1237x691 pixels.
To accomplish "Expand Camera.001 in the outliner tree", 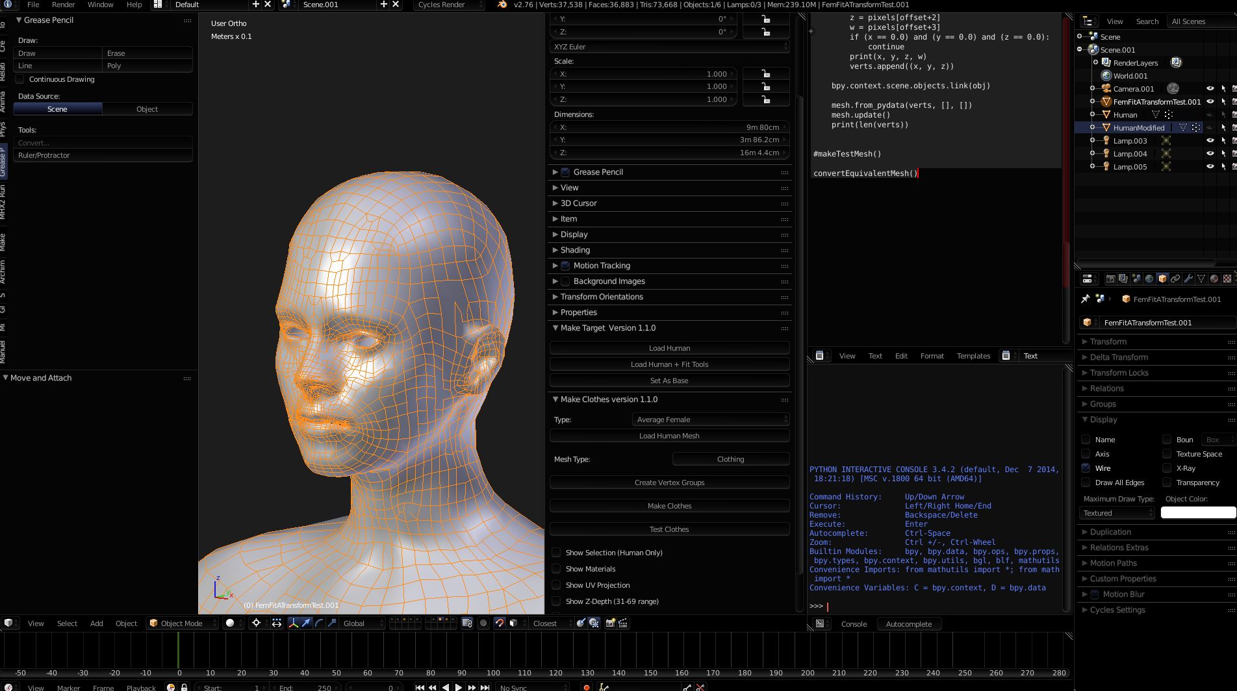I will click(1092, 88).
